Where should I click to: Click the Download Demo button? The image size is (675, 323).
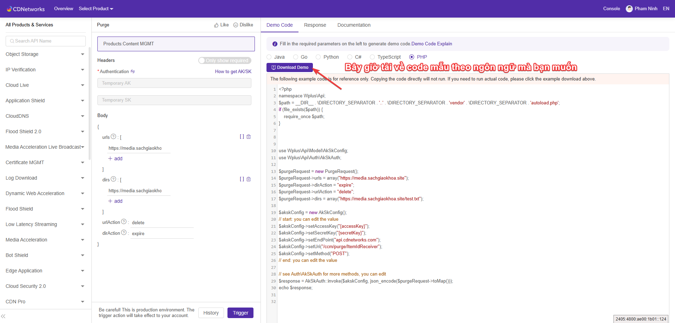pos(290,67)
